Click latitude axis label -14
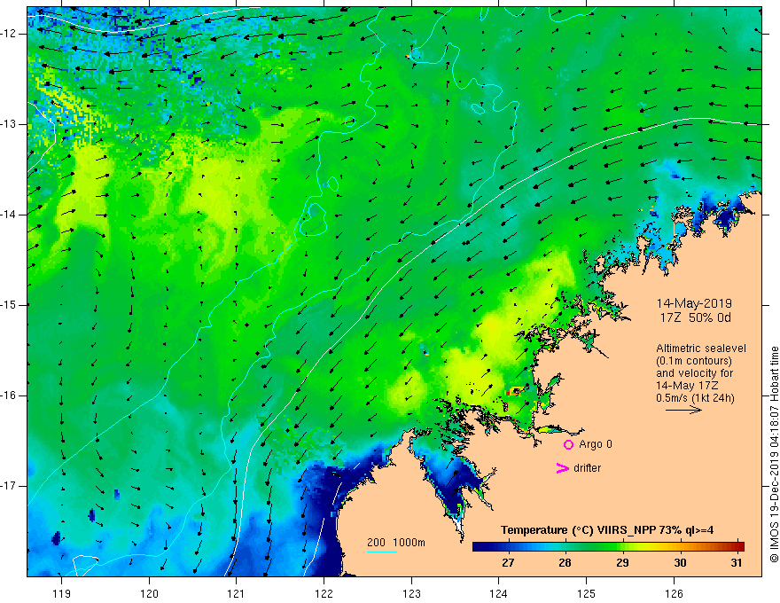 tap(10, 215)
